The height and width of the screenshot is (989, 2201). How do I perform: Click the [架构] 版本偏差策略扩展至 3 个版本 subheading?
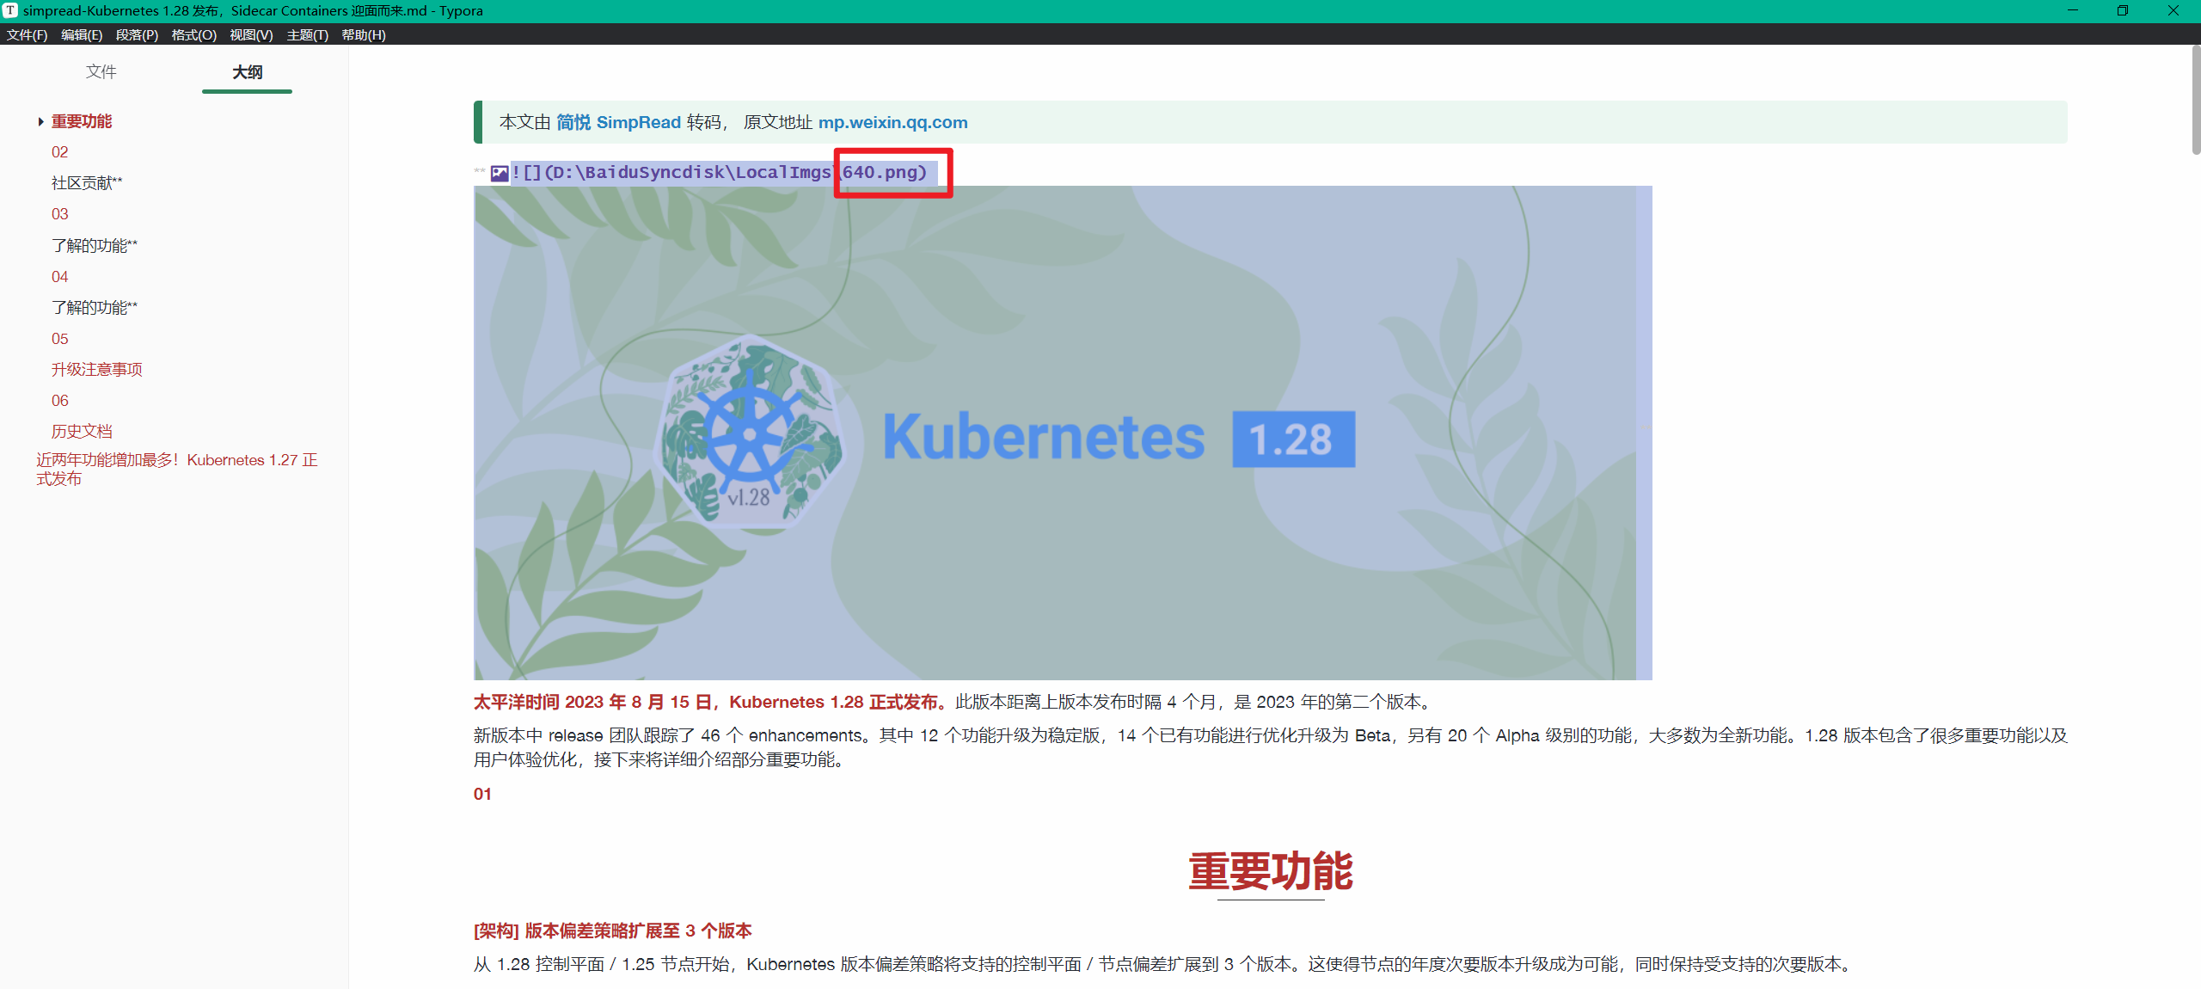point(612,931)
